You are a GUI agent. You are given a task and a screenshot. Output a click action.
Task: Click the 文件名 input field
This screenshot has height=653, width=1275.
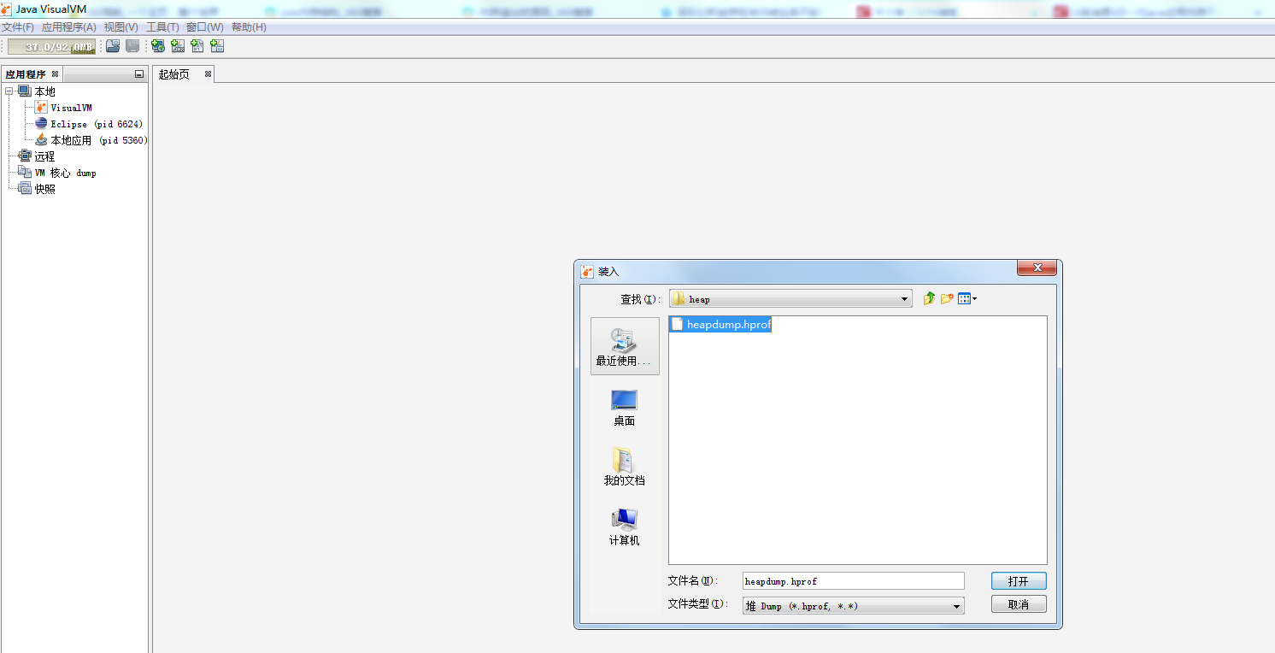854,581
